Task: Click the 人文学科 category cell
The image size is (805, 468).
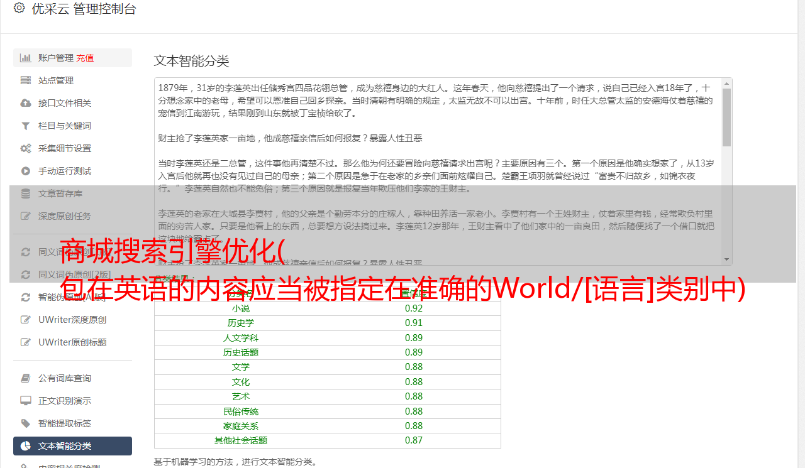Action: [240, 338]
